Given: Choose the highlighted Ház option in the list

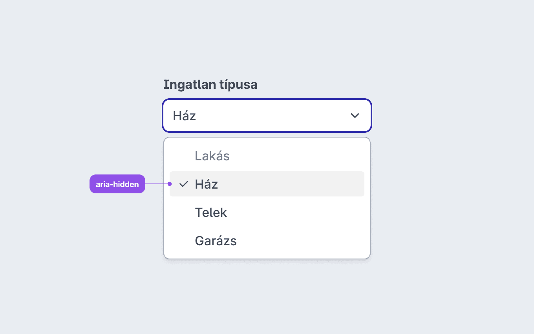Looking at the screenshot, I should [267, 184].
